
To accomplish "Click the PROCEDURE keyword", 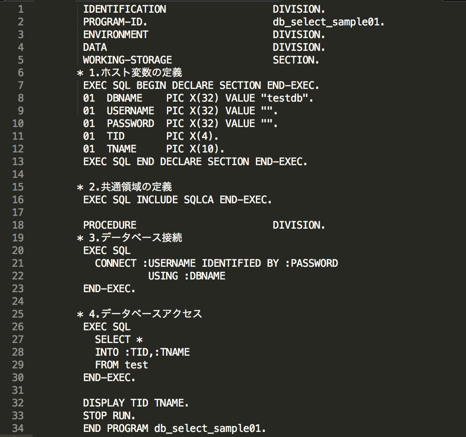I will (x=110, y=225).
